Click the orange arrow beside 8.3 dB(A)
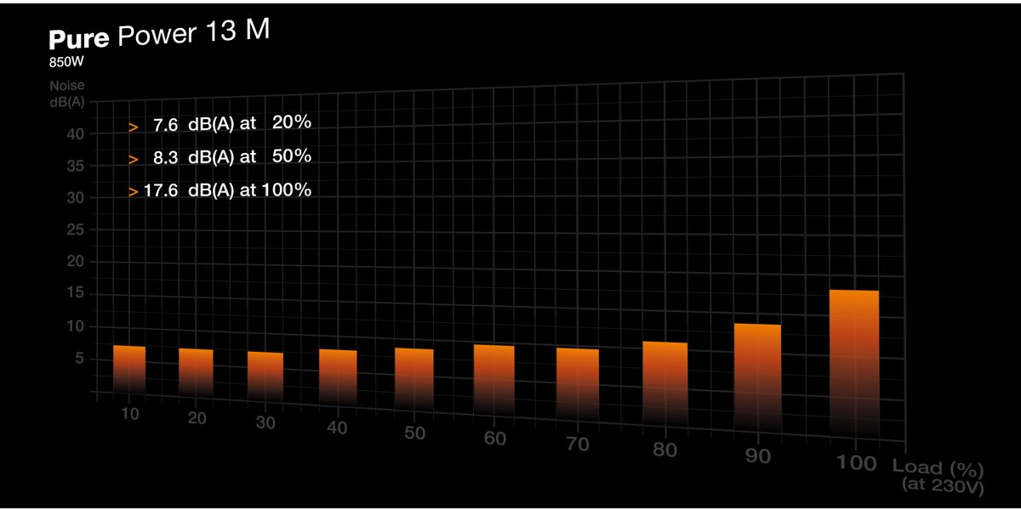Image resolution: width=1021 pixels, height=510 pixels. coord(133,159)
